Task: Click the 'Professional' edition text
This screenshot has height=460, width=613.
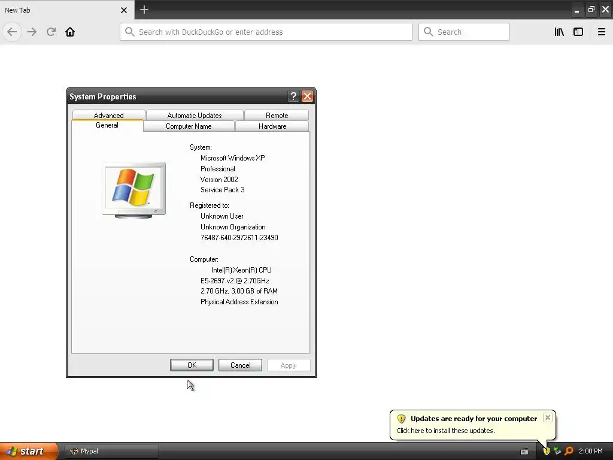Action: (x=218, y=168)
